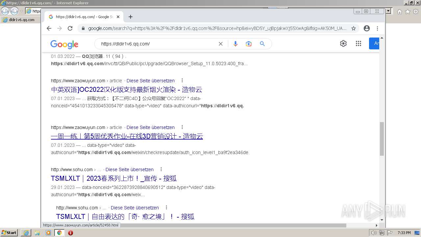Viewport: 421px width, 237px height.
Task: Open 一周一练 第5周优秀作业 result link
Action: point(127,136)
